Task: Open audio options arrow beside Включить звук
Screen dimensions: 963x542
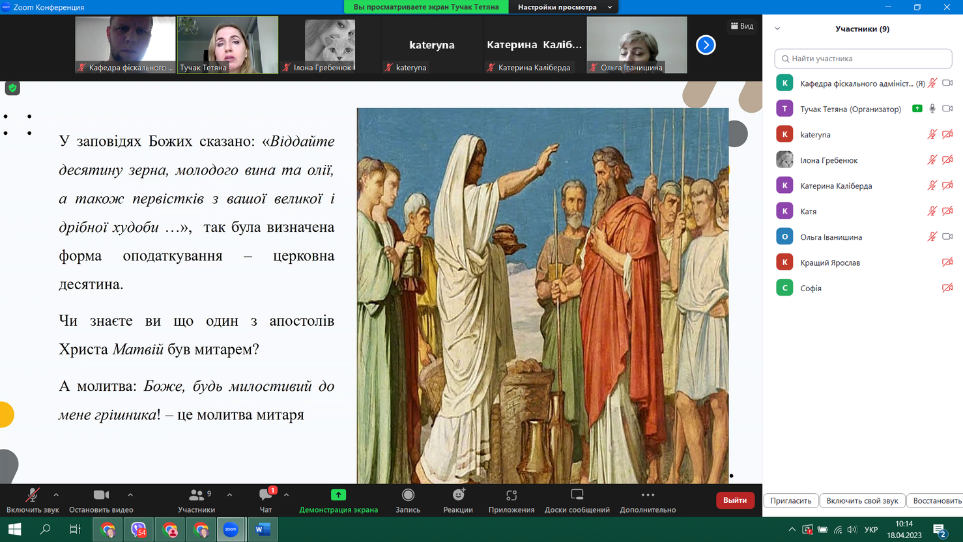Action: pos(56,495)
